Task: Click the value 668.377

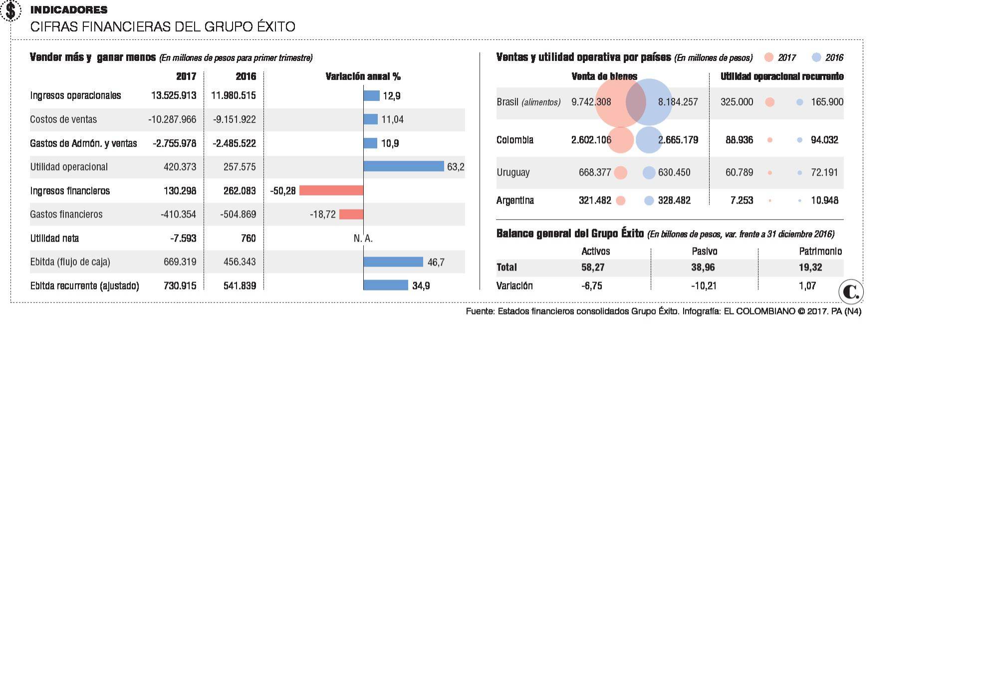Action: 595,172
